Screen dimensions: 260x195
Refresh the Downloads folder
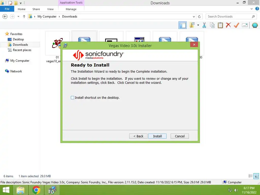pyautogui.click(x=199, y=17)
